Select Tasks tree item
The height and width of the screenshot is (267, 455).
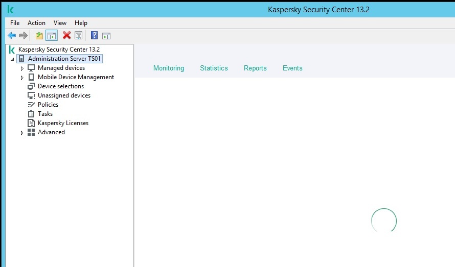point(45,114)
